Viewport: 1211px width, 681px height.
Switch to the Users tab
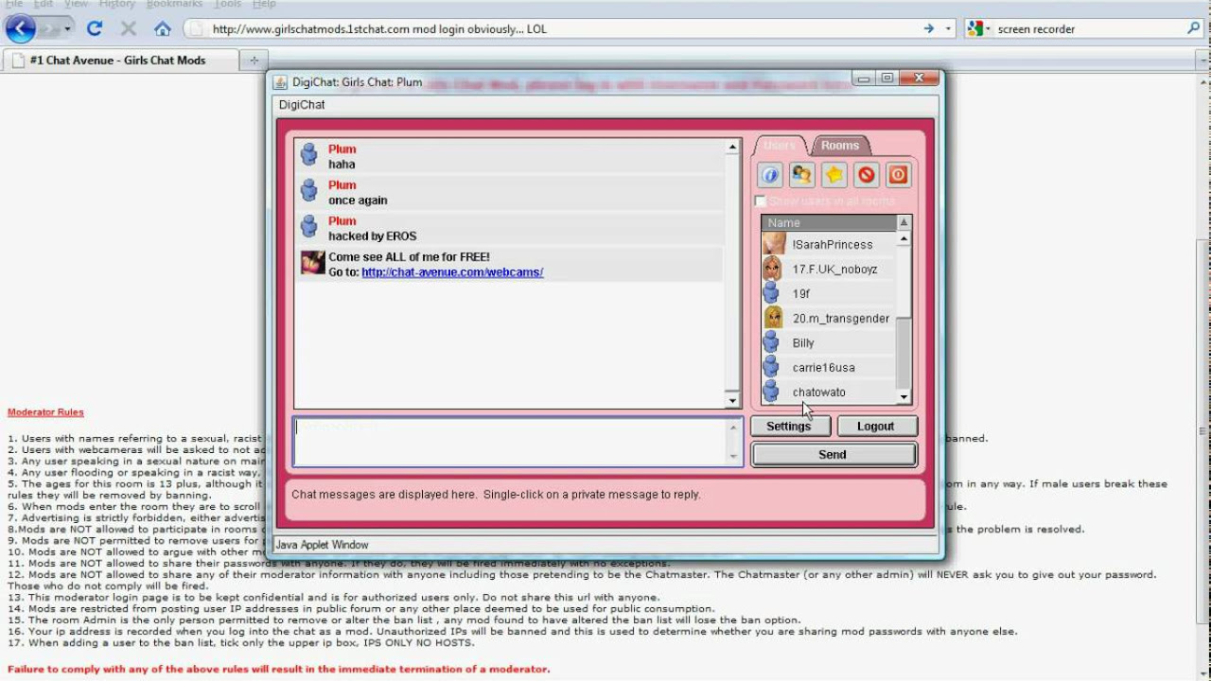780,146
